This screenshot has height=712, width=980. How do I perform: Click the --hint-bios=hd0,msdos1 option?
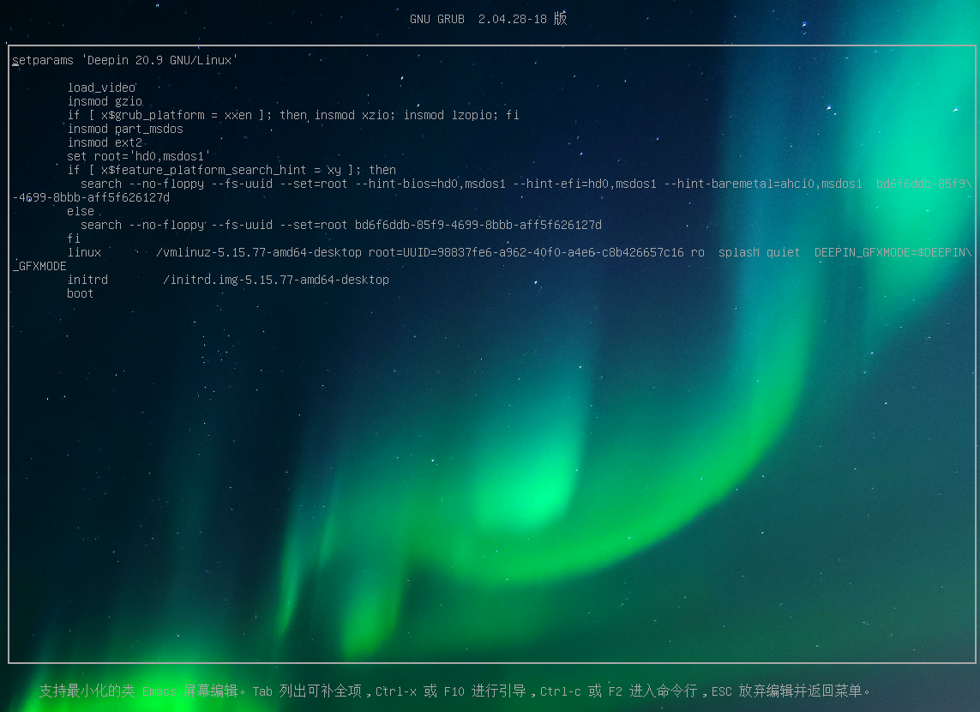tap(430, 184)
